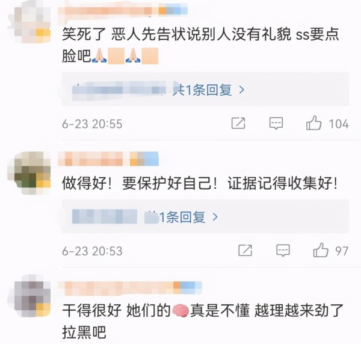
Task: Select the comment text 干得很好 她们的
Action: pos(116,310)
